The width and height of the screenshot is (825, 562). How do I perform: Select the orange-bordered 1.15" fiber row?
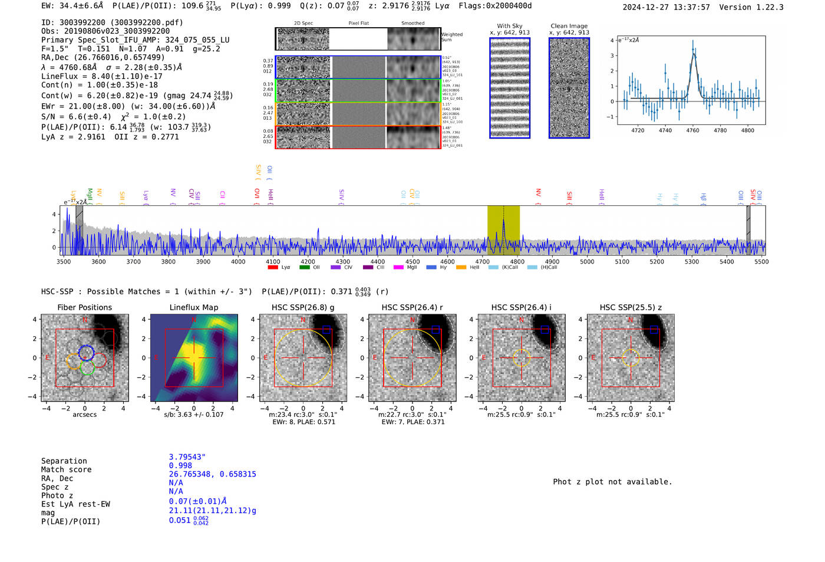point(358,114)
